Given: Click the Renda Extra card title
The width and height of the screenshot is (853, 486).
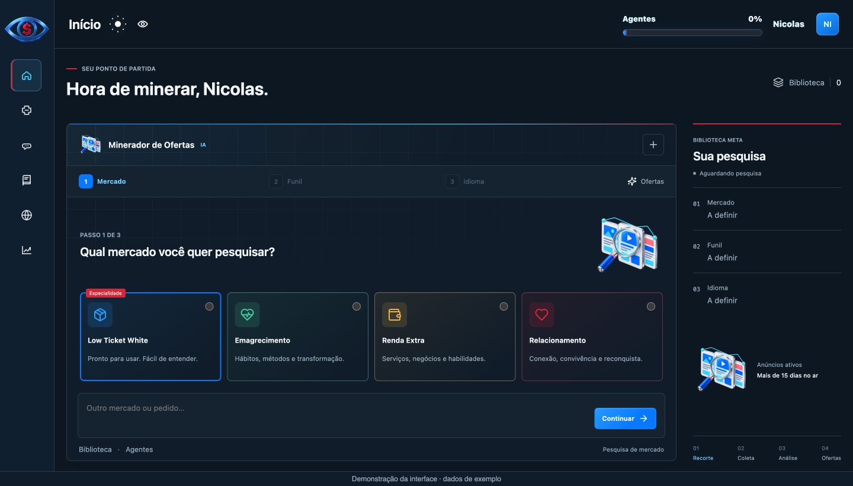Looking at the screenshot, I should [403, 340].
